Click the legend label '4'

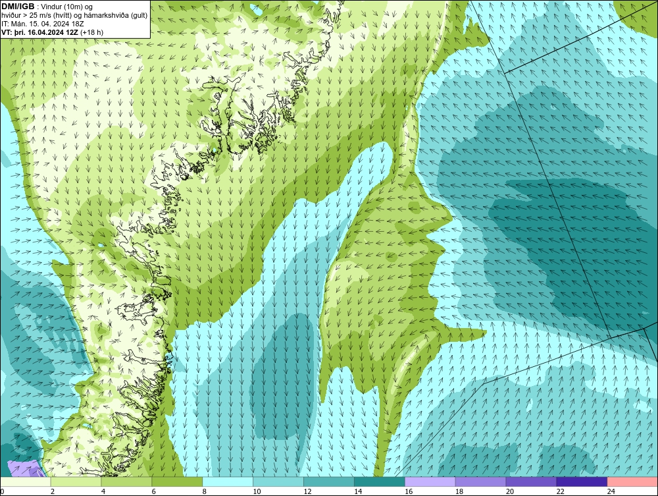[103, 491]
